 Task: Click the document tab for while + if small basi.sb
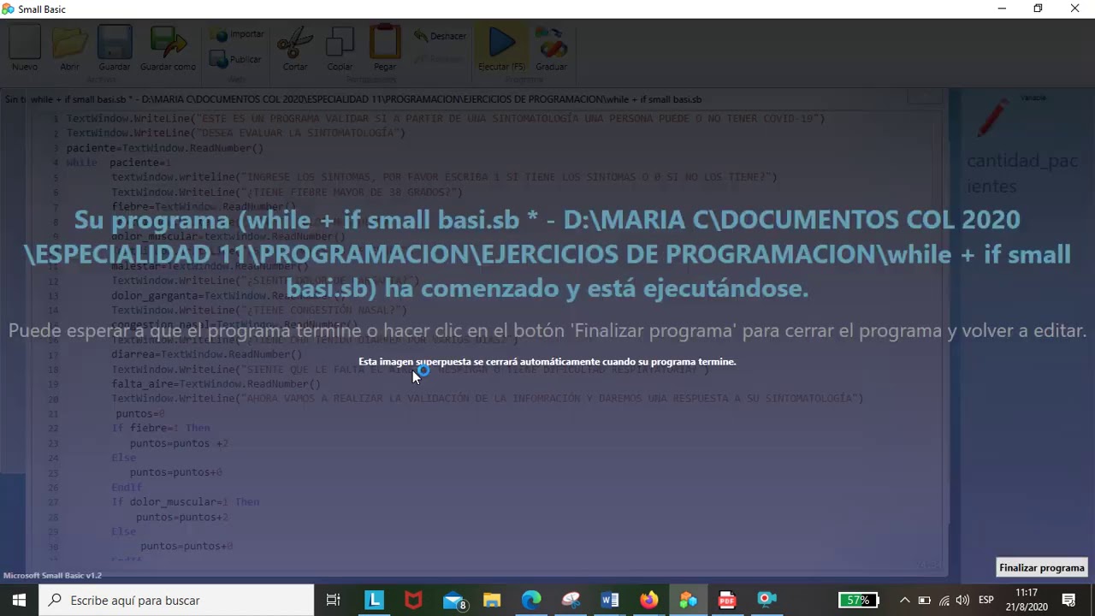366,99
